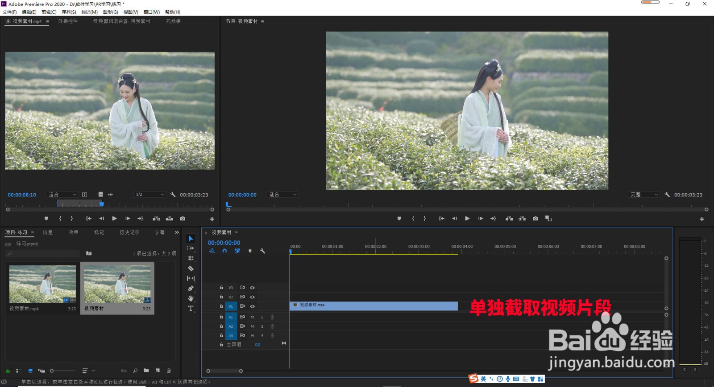714x387 pixels.
Task: Open timeline 视频素材 panel menu
Action: click(x=236, y=232)
